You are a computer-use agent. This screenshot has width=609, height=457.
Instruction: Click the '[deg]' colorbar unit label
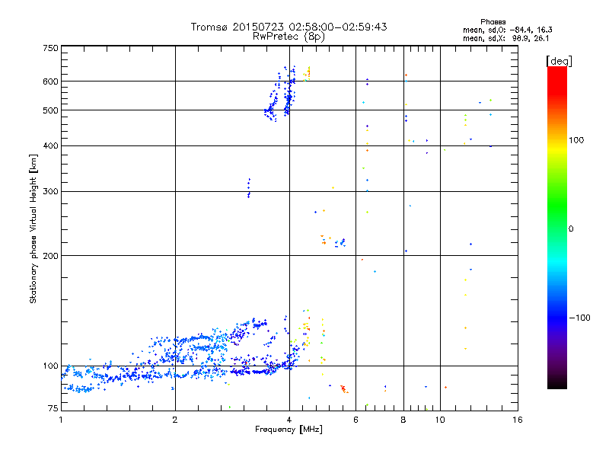(x=559, y=61)
